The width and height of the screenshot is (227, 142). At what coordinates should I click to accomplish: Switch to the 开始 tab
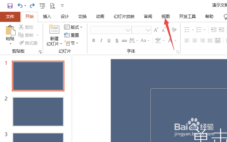[x=29, y=17]
